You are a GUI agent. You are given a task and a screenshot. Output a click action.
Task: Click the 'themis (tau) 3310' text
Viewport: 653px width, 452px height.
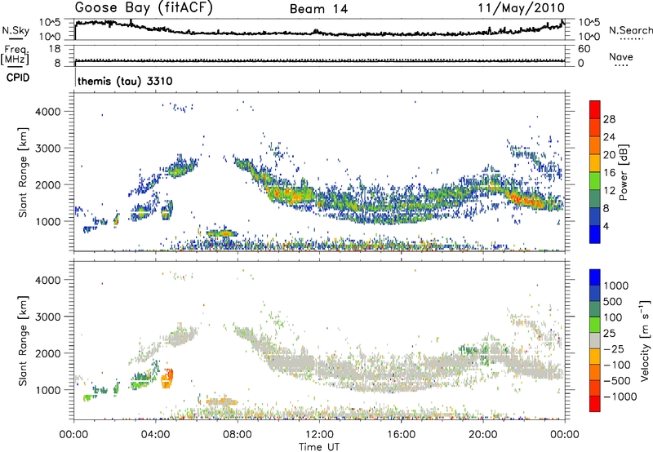[x=125, y=81]
